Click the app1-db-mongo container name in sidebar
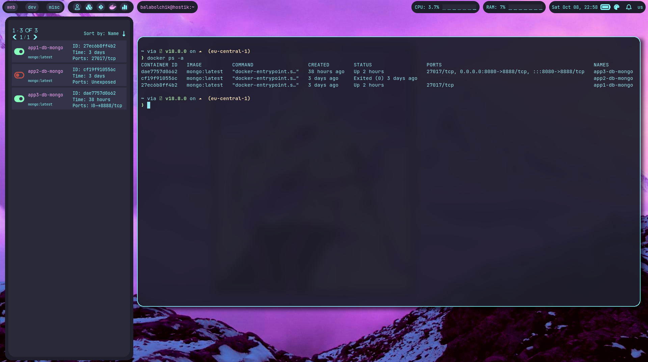The width and height of the screenshot is (648, 362). click(46, 48)
